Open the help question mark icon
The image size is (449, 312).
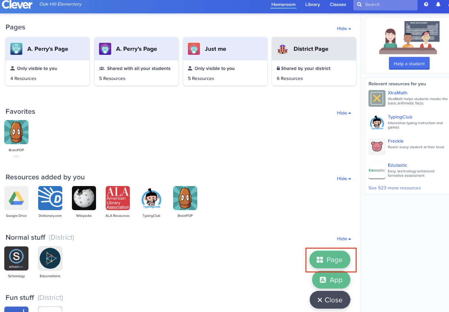[x=426, y=4]
